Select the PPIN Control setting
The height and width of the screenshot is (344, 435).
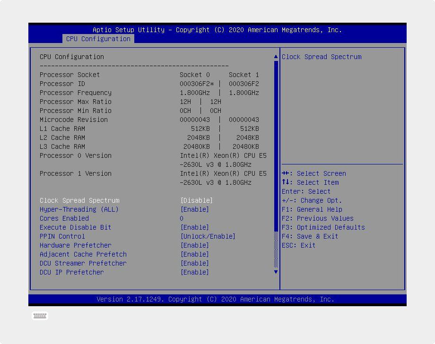(62, 236)
